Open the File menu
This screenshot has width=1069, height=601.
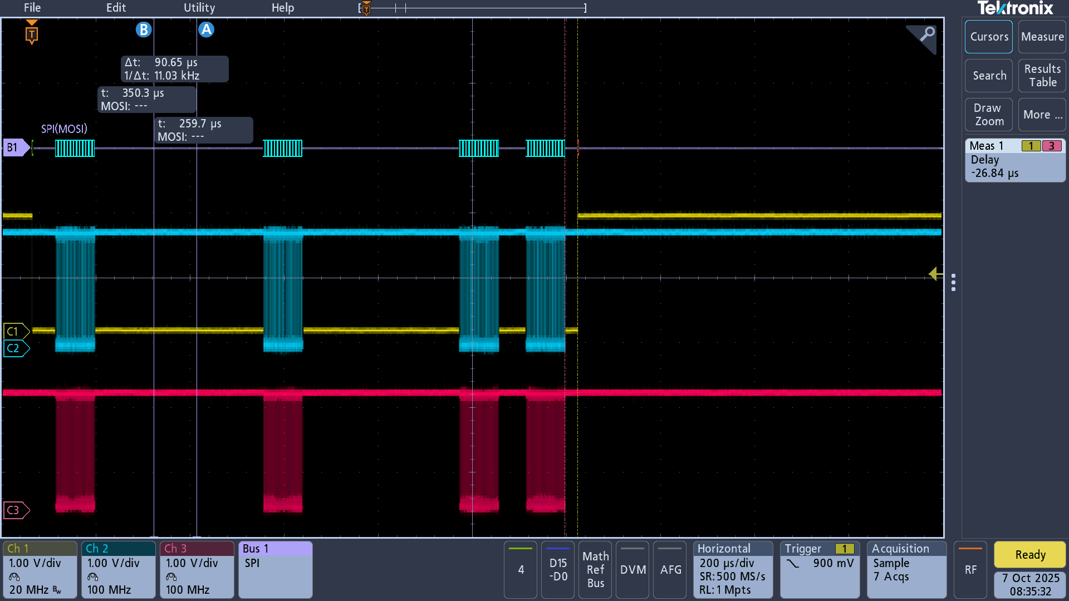[x=32, y=8]
